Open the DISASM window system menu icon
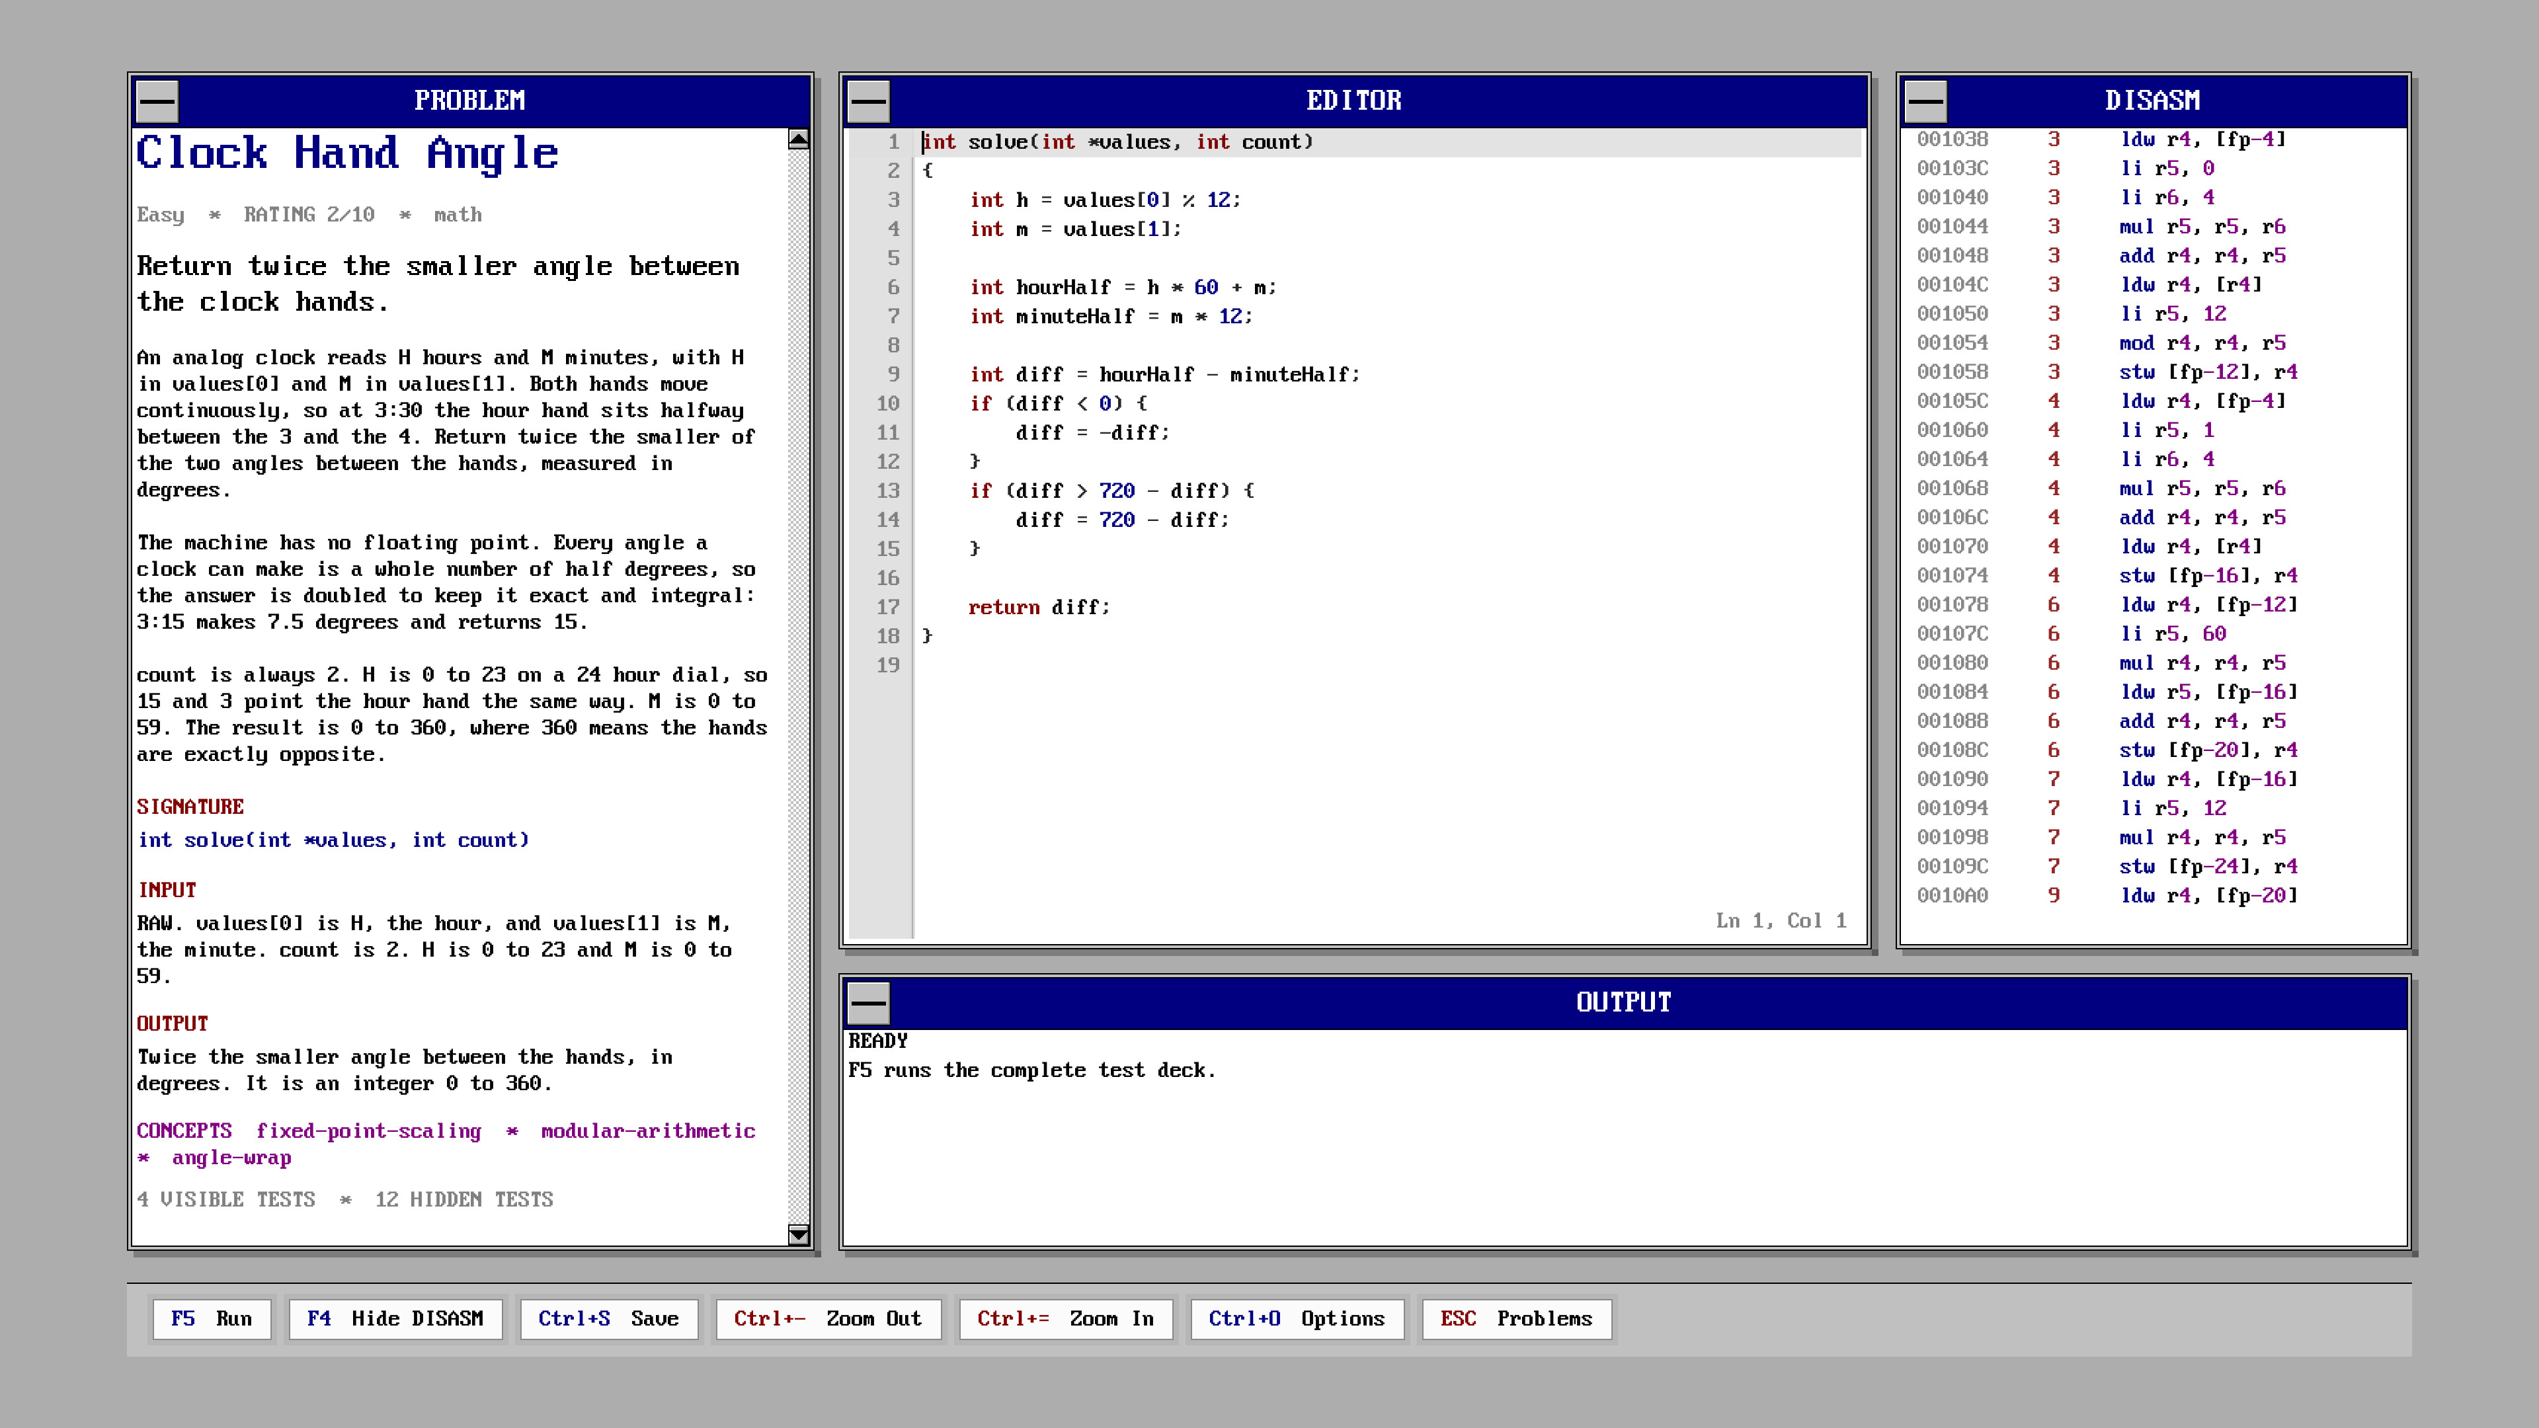This screenshot has height=1428, width=2539. [1925, 100]
